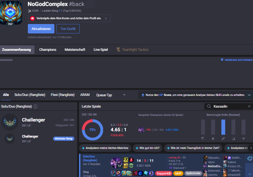Open player olynn's profile link
Image resolution: width=253 pixels, height=177 pixels.
[211, 162]
